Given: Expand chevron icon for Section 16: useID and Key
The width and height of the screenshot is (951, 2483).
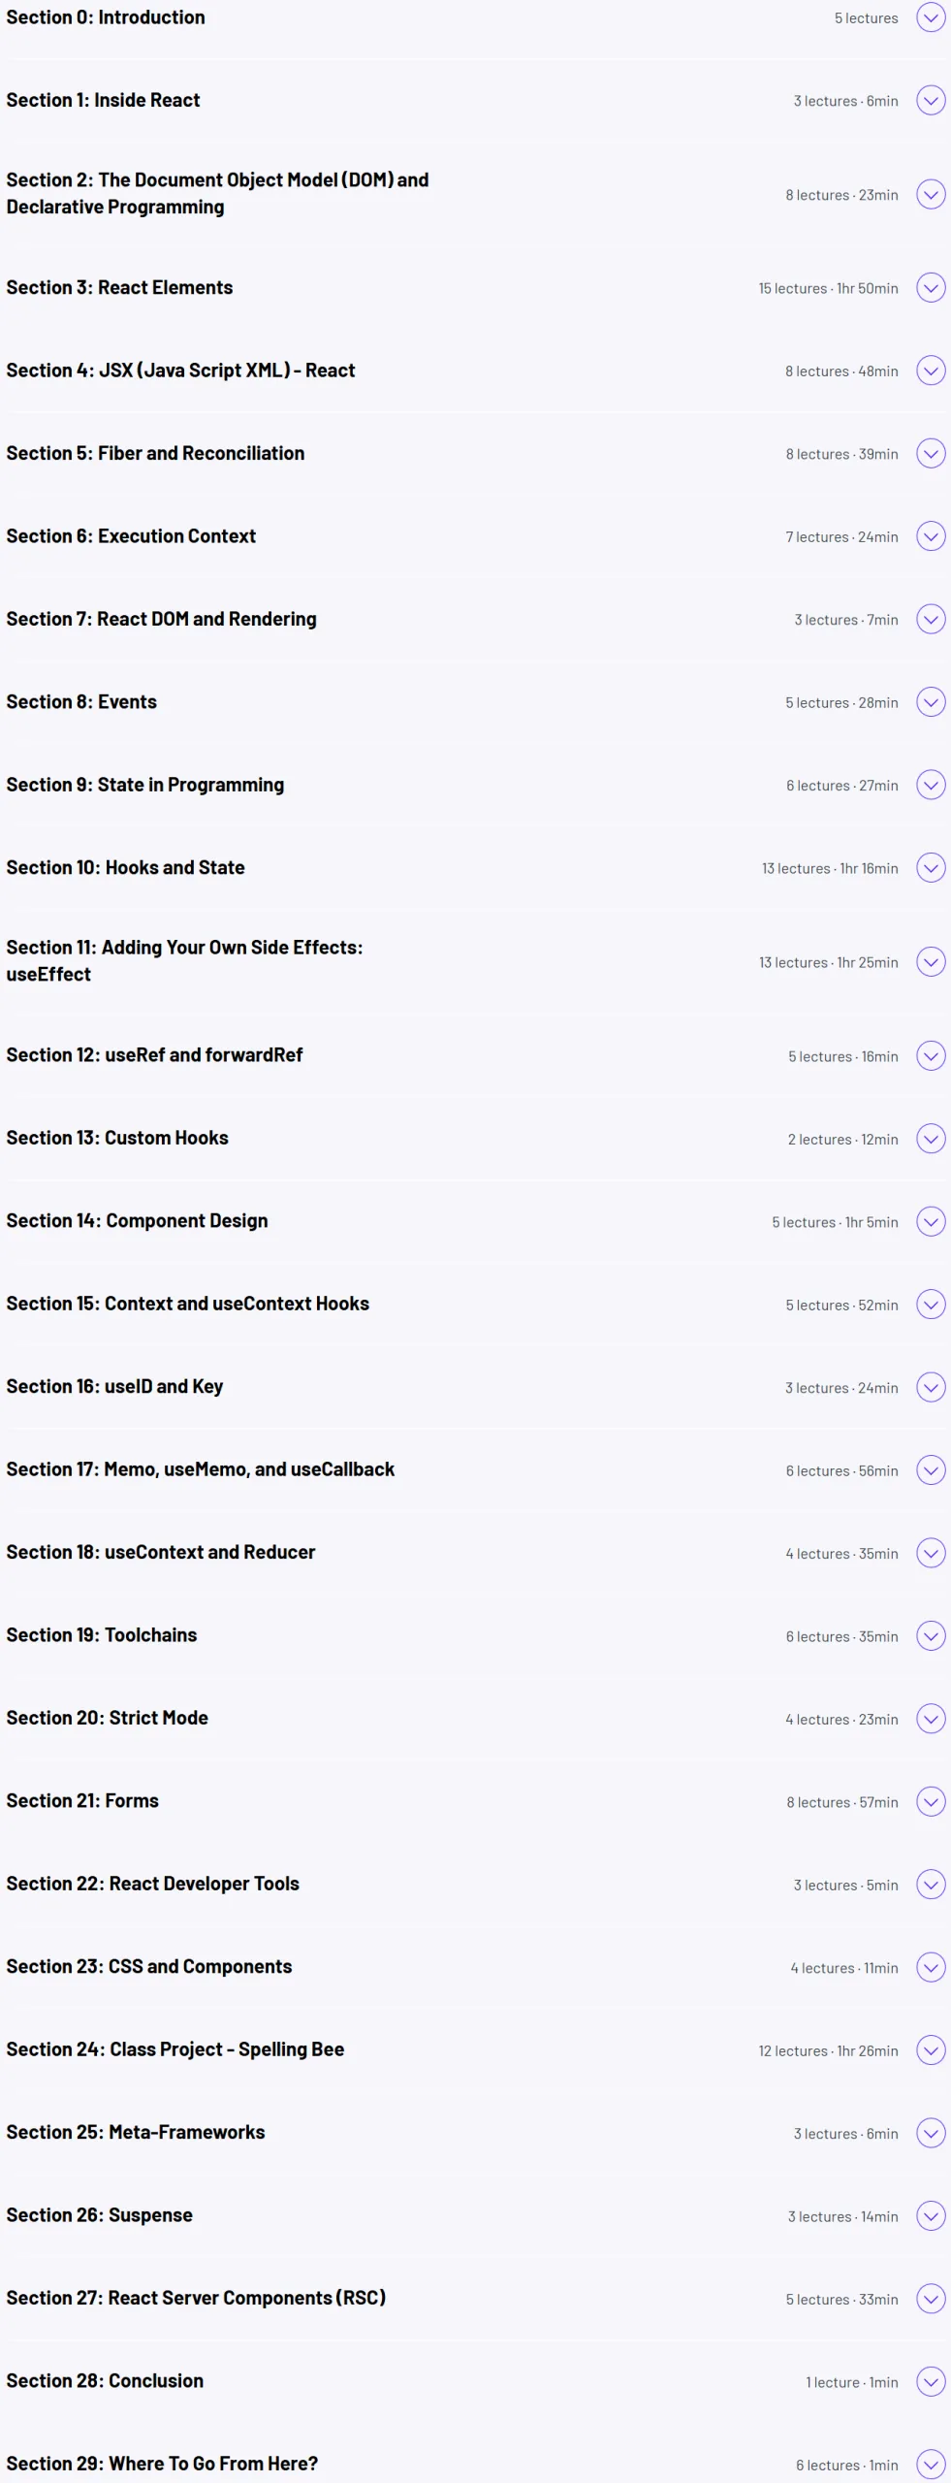Looking at the screenshot, I should 931,1388.
